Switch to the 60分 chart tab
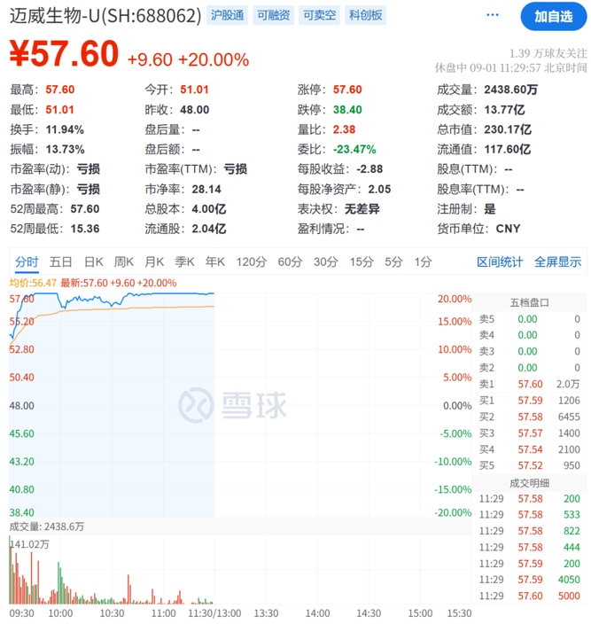The height and width of the screenshot is (624, 591). click(290, 261)
